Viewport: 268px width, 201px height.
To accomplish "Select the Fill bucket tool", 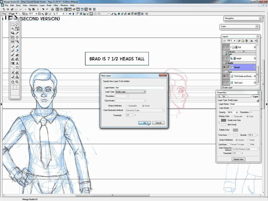I will (x=13, y=59).
